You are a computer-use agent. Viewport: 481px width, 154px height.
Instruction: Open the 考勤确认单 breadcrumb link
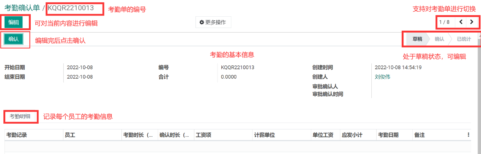(22, 8)
